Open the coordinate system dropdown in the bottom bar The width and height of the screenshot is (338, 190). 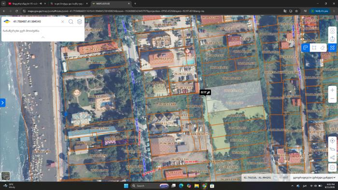(x=314, y=177)
